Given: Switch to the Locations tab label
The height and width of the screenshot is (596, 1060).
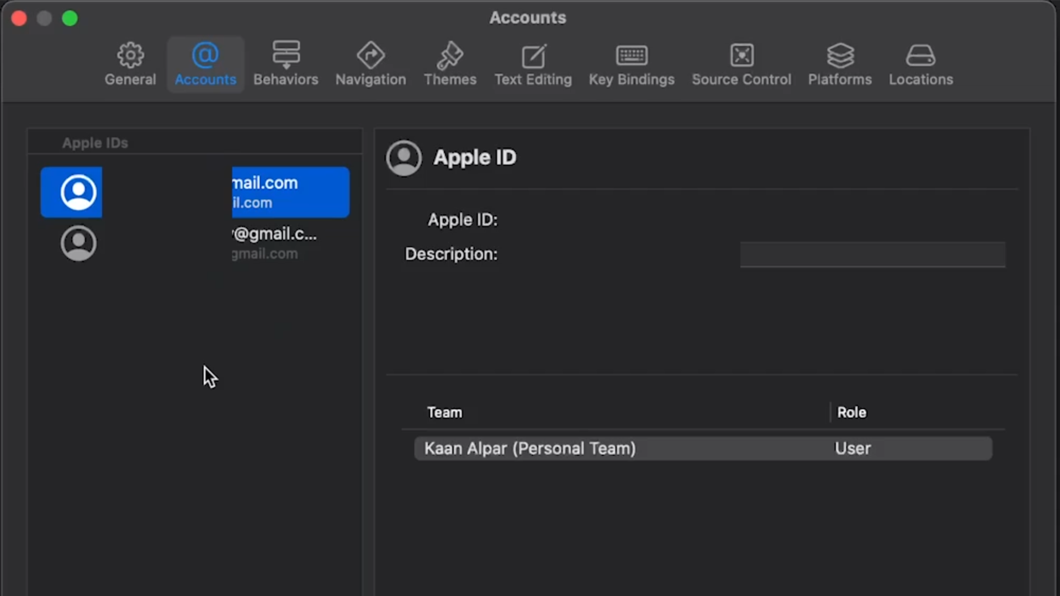Looking at the screenshot, I should (x=920, y=79).
